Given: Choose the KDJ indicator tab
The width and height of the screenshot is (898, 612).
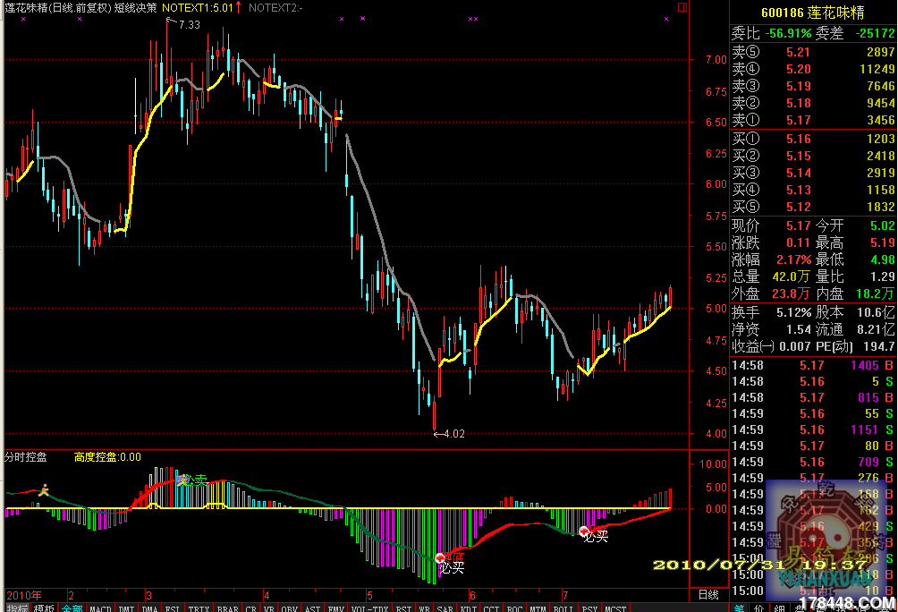Looking at the screenshot, I should [x=467, y=607].
